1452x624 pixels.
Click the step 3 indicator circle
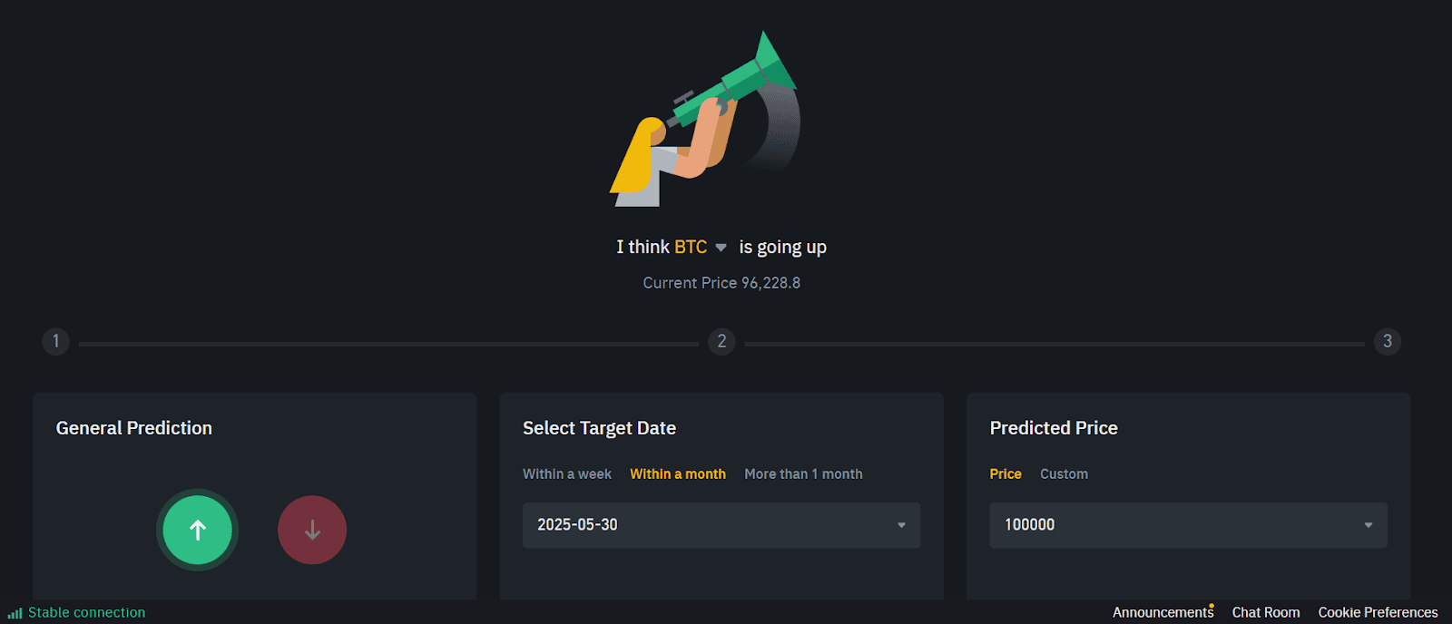[x=1388, y=342]
